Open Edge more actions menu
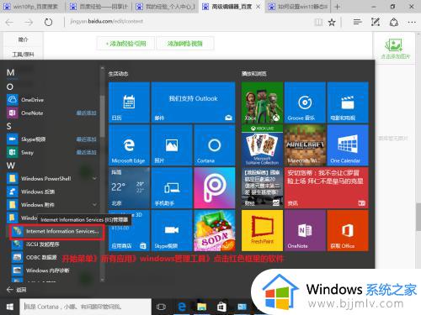Screen dimensions: 421x315 412,22
